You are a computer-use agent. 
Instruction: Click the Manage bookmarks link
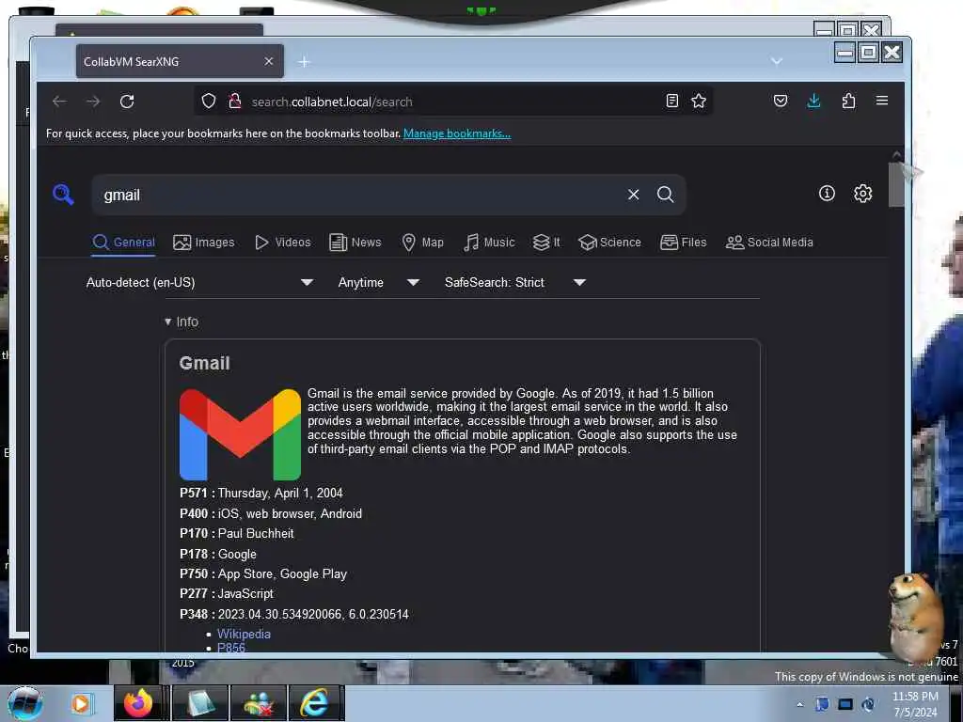[457, 133]
